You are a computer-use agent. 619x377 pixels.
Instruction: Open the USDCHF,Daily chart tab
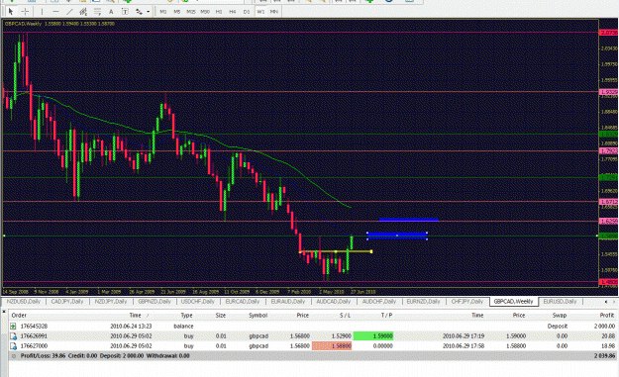point(198,301)
